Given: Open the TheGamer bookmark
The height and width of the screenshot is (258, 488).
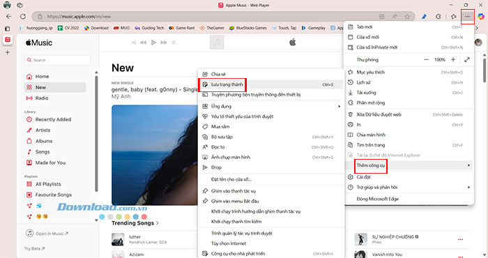Looking at the screenshot, I should [212, 28].
